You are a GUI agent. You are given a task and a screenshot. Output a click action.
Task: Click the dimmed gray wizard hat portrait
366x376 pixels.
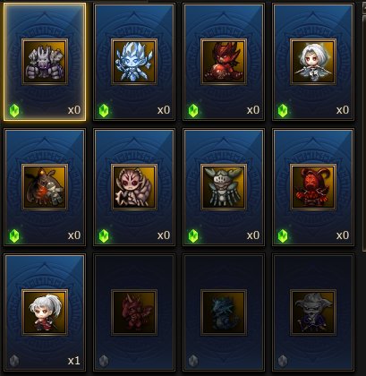pyautogui.click(x=313, y=312)
